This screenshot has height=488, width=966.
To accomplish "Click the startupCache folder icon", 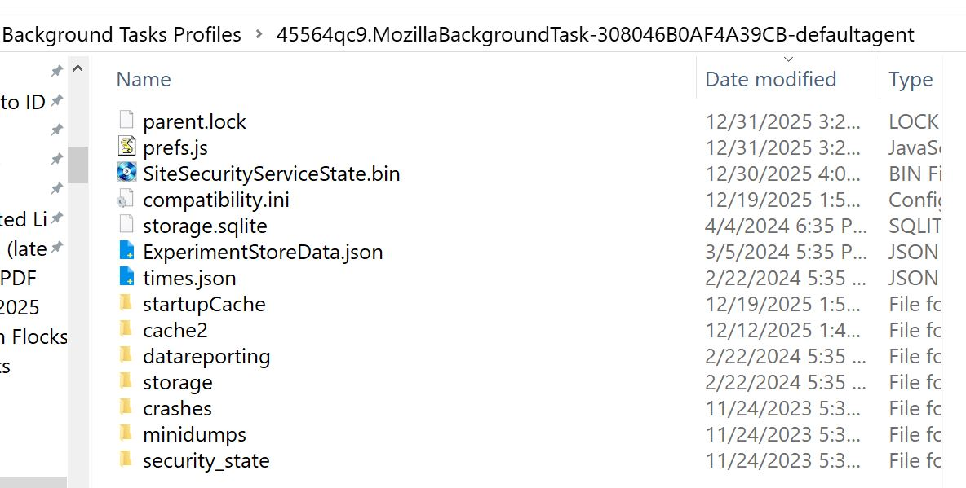I will coord(126,304).
